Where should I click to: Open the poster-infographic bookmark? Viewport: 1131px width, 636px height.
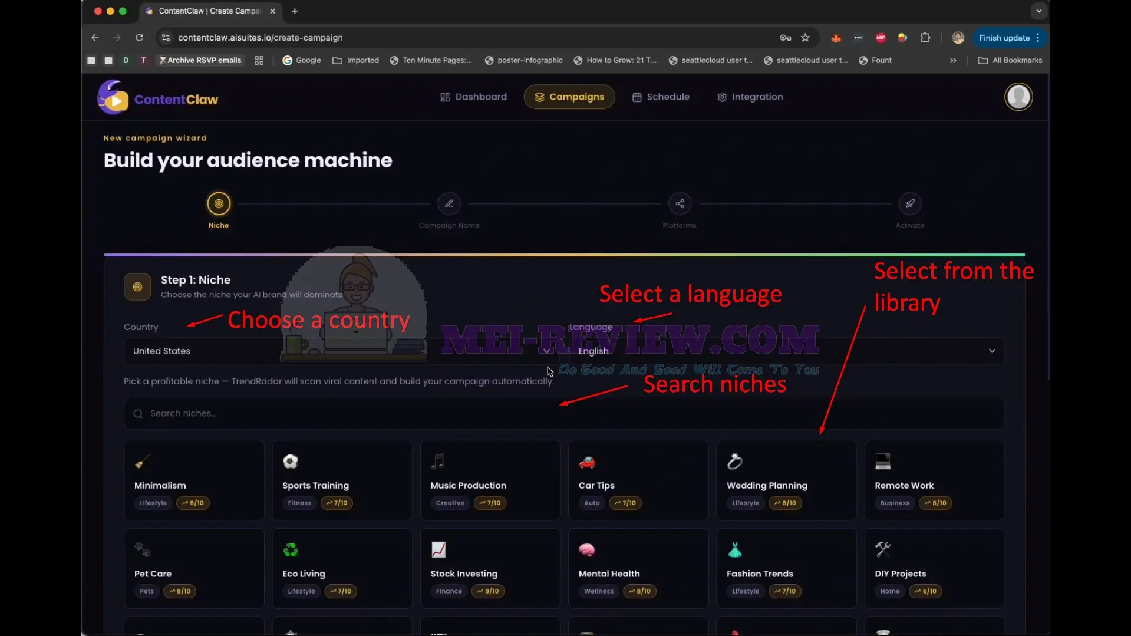(523, 60)
